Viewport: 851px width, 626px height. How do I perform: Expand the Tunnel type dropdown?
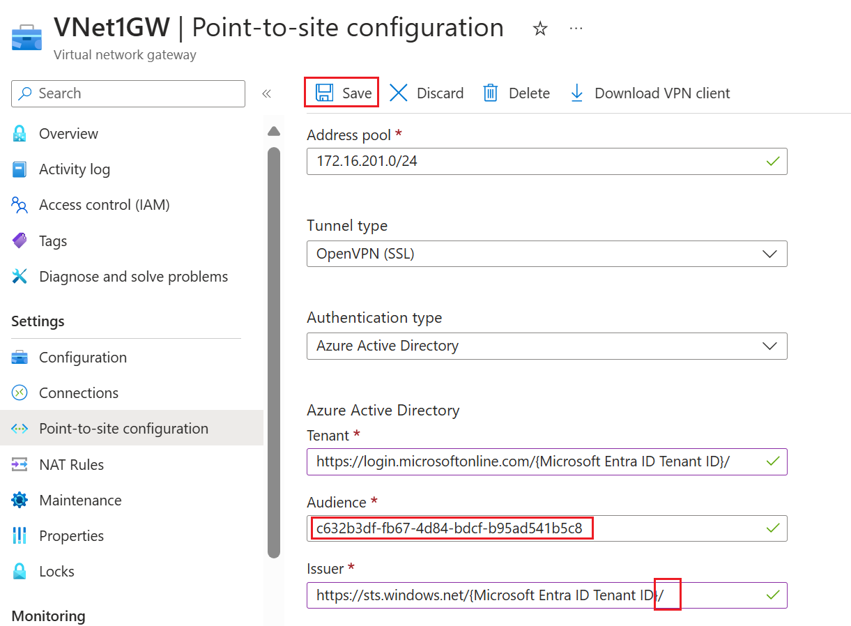769,254
